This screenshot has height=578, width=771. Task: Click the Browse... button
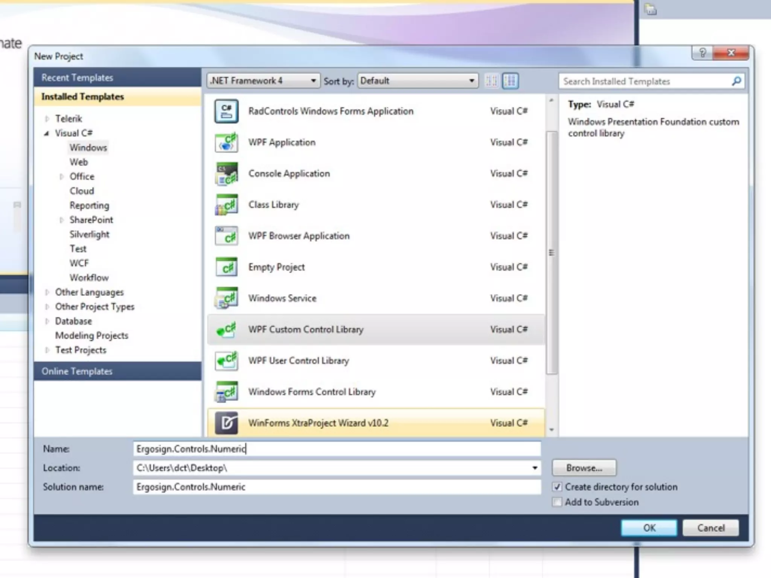[x=584, y=468]
